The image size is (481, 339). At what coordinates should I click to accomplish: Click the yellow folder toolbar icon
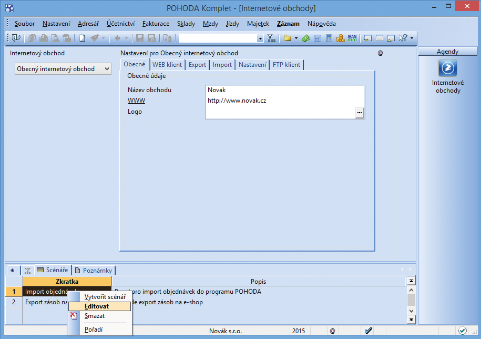[288, 38]
